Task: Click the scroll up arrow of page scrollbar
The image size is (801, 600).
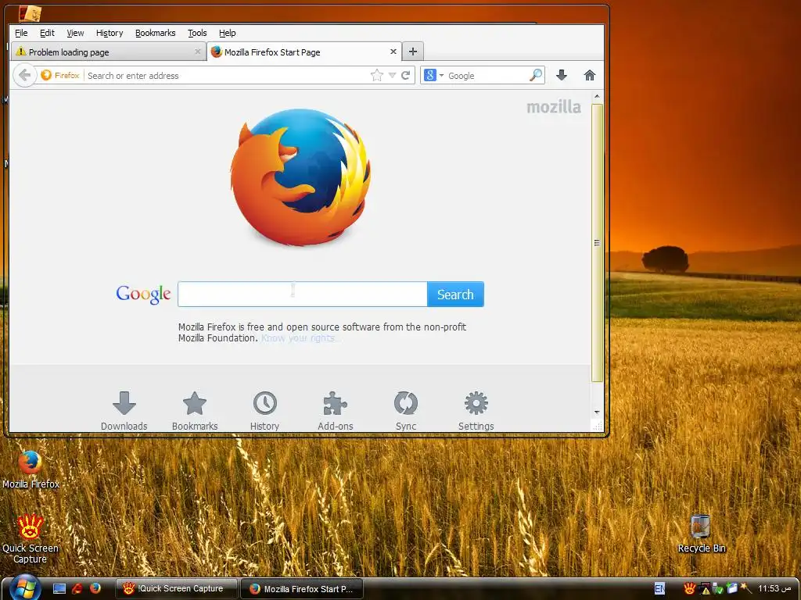Action: 597,96
